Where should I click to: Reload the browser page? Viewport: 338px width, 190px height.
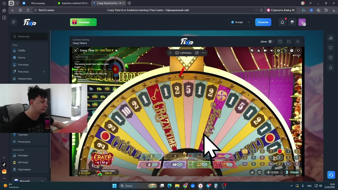28,10
